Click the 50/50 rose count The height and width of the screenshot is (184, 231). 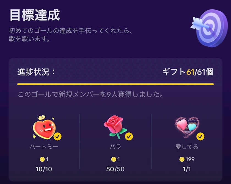(116, 169)
